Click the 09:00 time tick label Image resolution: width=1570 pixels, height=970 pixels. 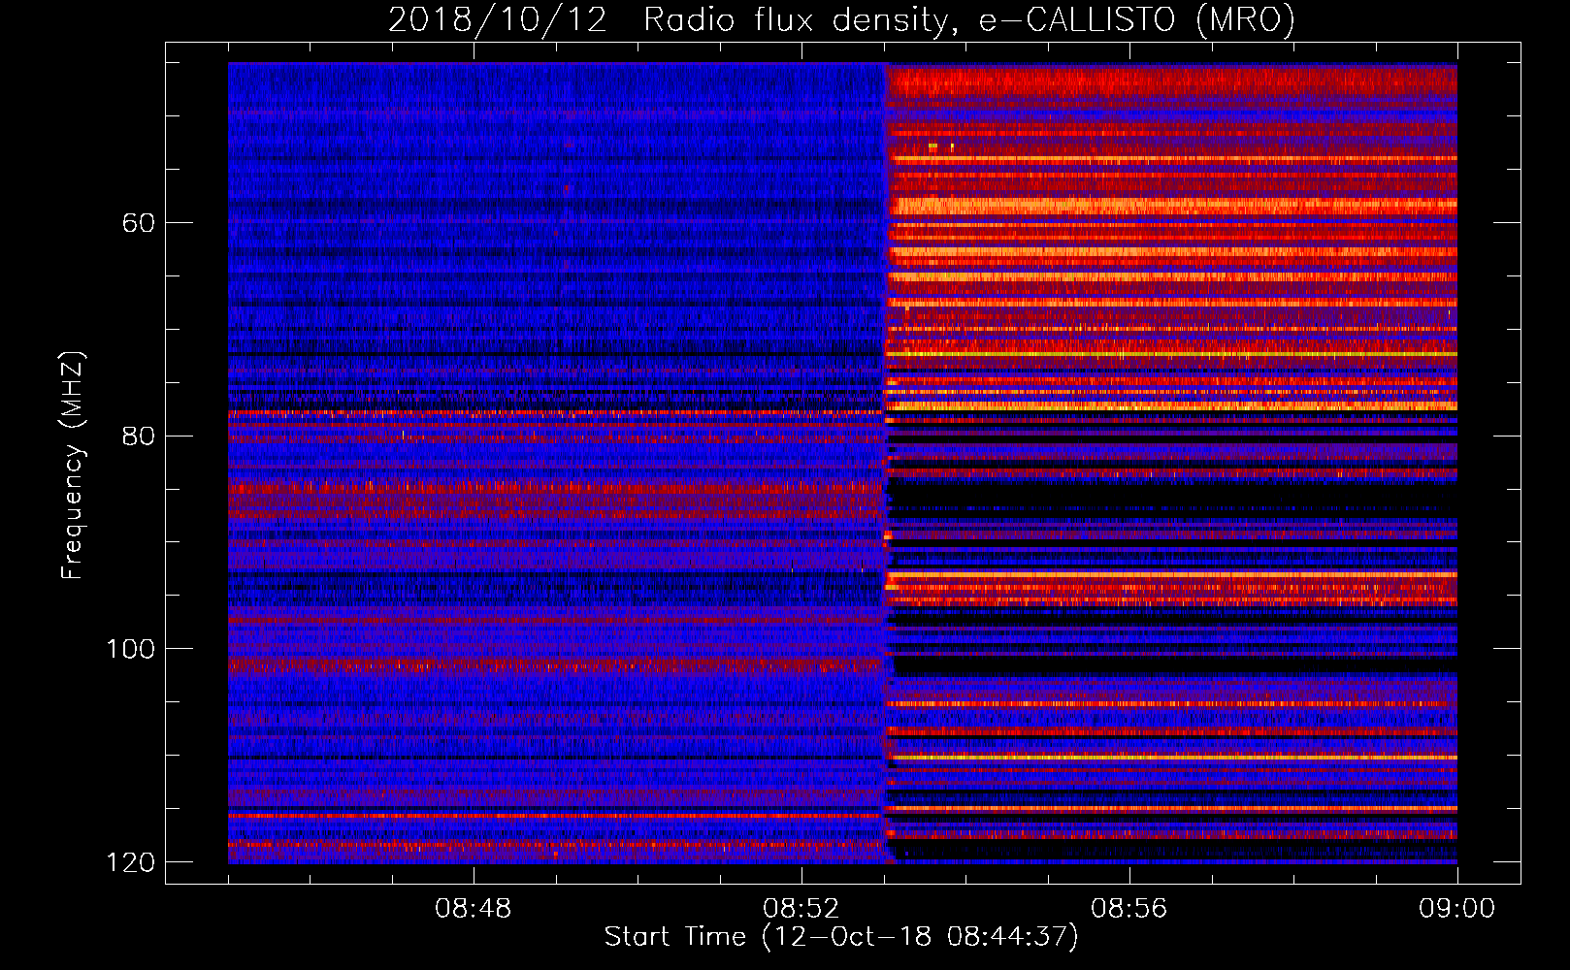(x=1457, y=909)
